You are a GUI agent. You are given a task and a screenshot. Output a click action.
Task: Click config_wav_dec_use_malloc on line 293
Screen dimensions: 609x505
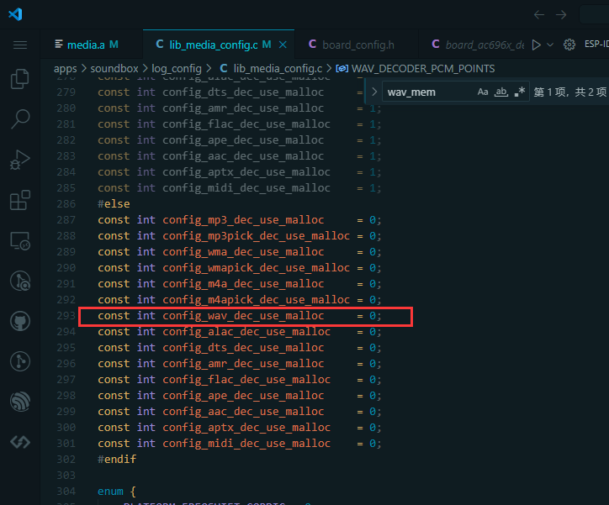tap(243, 316)
